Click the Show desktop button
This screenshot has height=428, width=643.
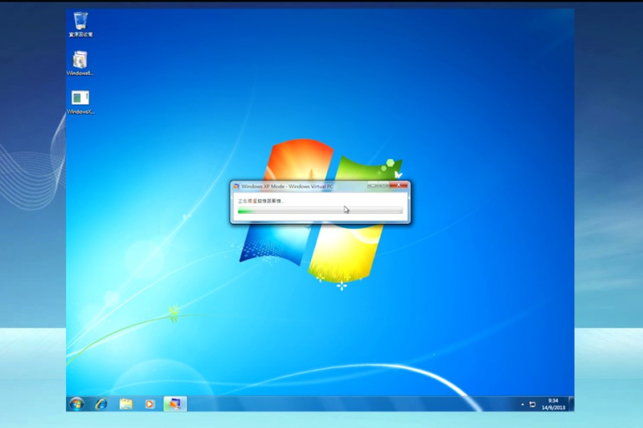pos(571,404)
